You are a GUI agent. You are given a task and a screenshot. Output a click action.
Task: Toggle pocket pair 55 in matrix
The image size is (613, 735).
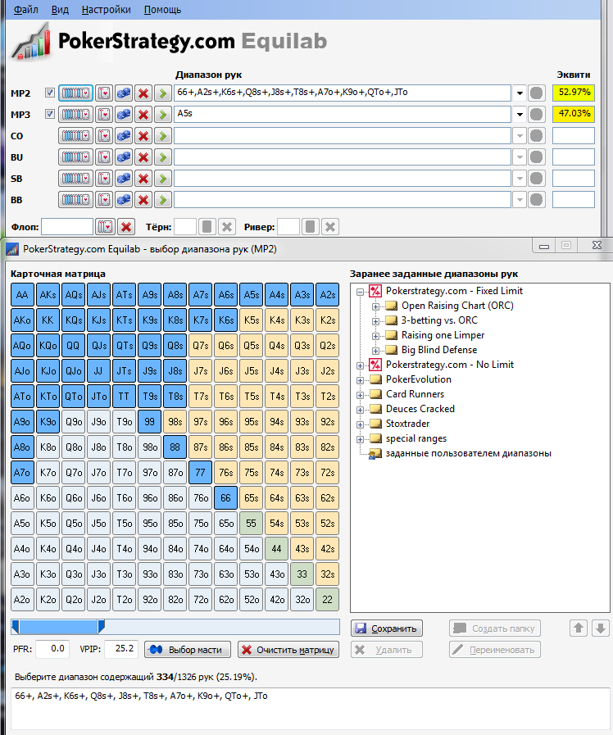click(x=252, y=523)
